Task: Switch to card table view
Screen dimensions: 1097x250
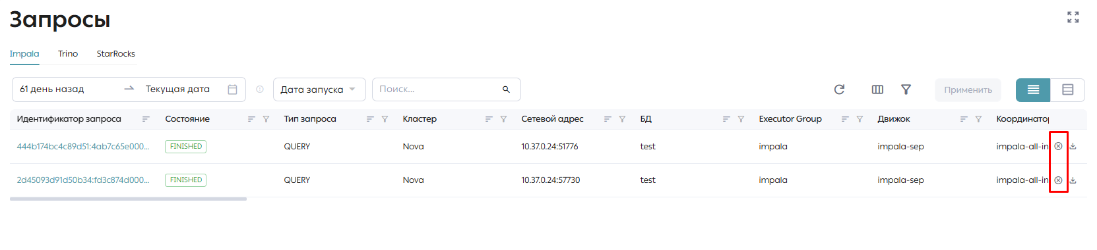Action: tap(1067, 89)
